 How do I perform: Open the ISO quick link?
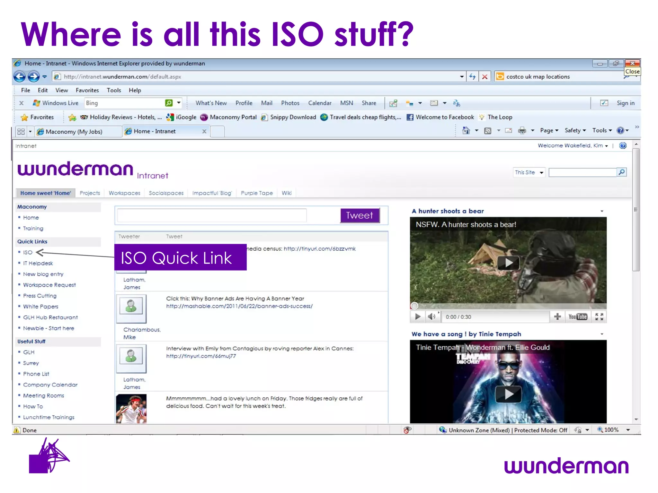[28, 253]
